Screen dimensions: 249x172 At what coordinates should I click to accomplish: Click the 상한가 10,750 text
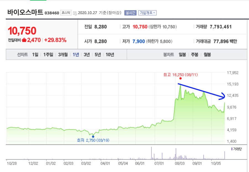pos(162,27)
